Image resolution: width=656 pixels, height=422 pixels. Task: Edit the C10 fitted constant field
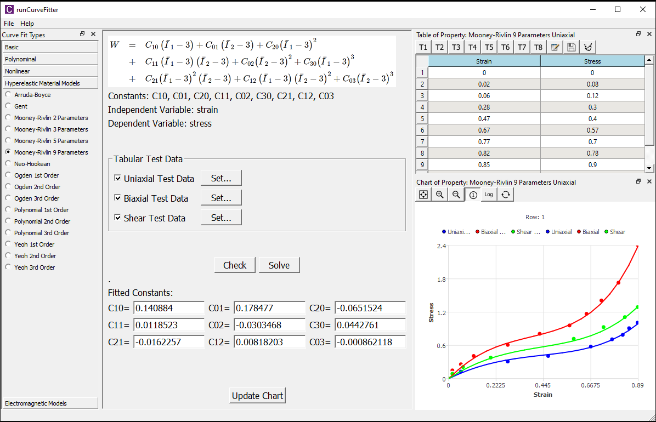(x=168, y=307)
